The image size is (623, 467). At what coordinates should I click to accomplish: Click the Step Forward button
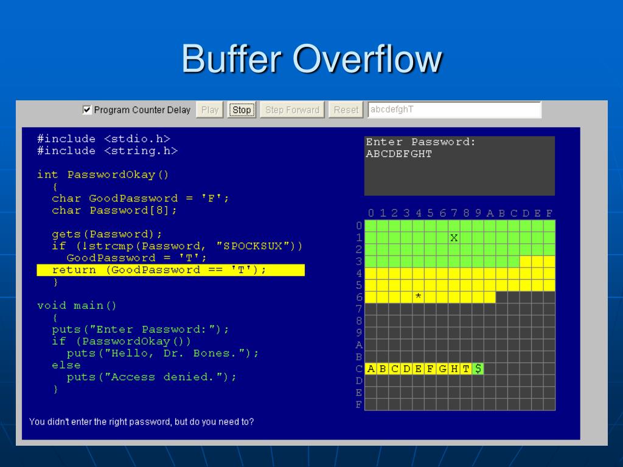292,110
